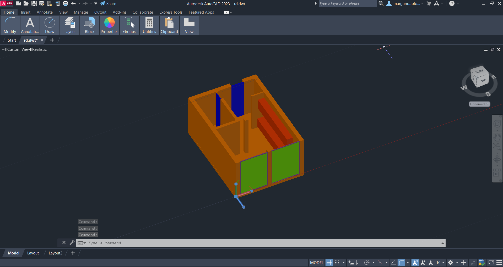Toggle Ortho mode in status bar
This screenshot has height=267, width=503.
[359, 263]
